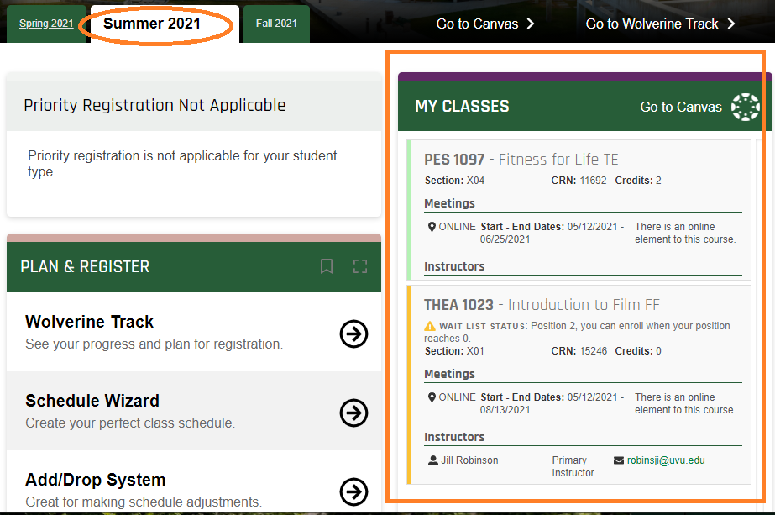The width and height of the screenshot is (775, 515).
Task: Click the location pin for PES 1097 meeting
Action: (x=432, y=227)
